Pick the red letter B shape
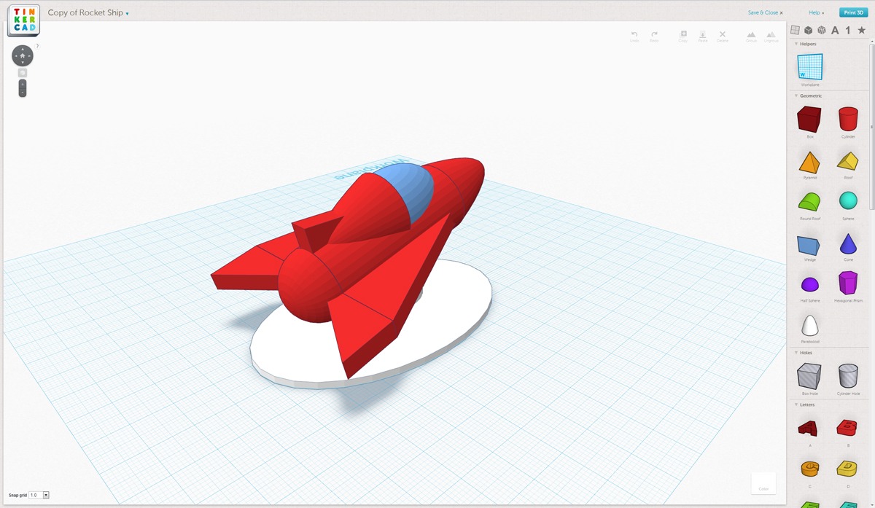Image resolution: width=875 pixels, height=508 pixels. point(847,429)
